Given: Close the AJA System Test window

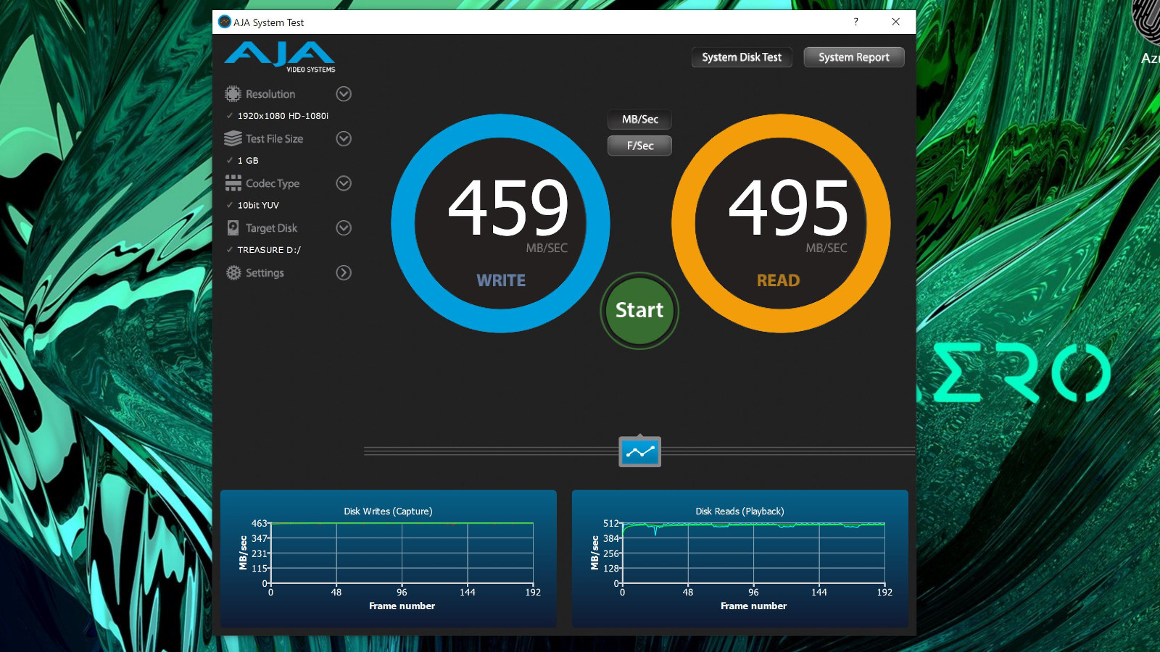Looking at the screenshot, I should [x=896, y=22].
